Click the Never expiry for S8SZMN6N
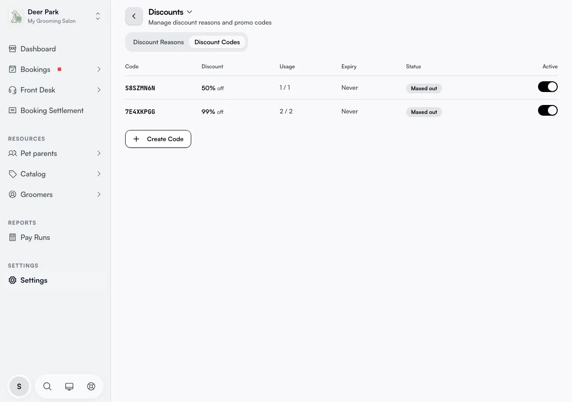Image resolution: width=572 pixels, height=402 pixels. click(x=349, y=88)
